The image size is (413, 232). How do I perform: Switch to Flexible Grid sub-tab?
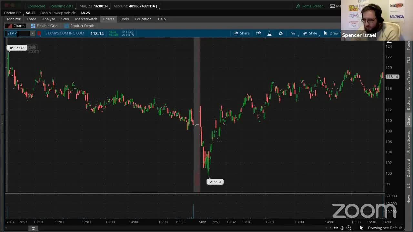(x=44, y=26)
